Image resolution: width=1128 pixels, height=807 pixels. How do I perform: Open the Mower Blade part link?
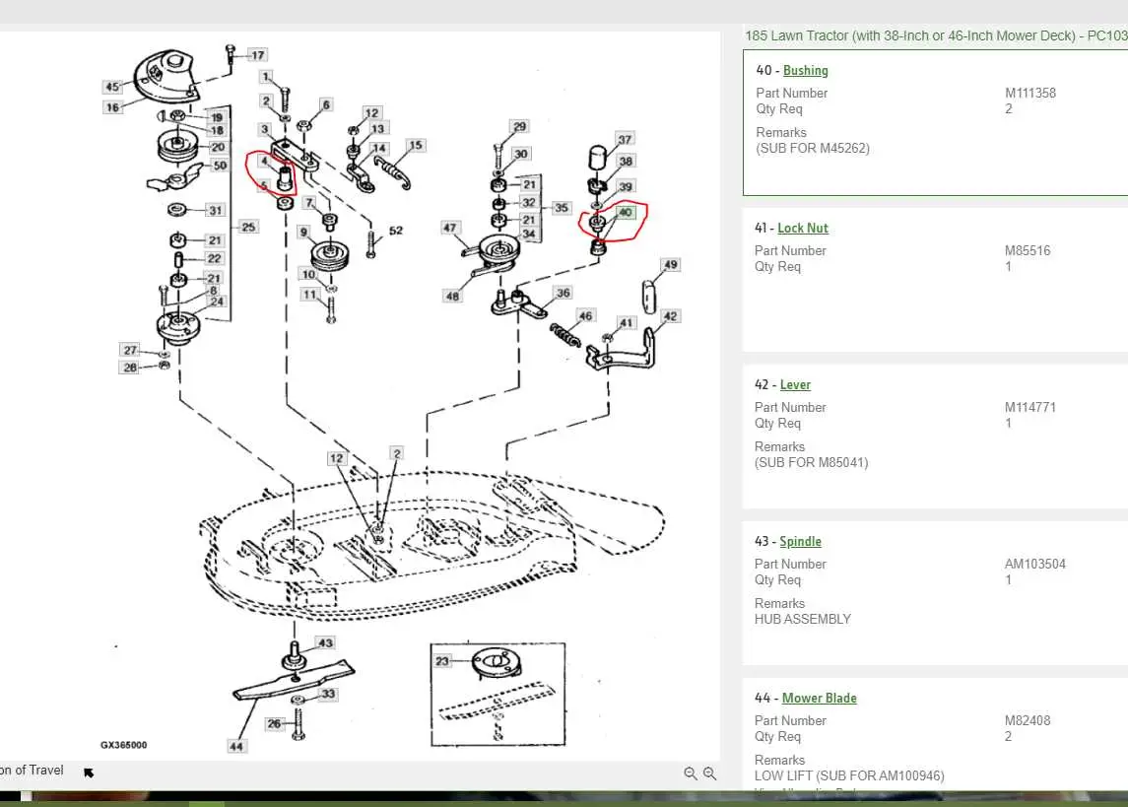[819, 699]
